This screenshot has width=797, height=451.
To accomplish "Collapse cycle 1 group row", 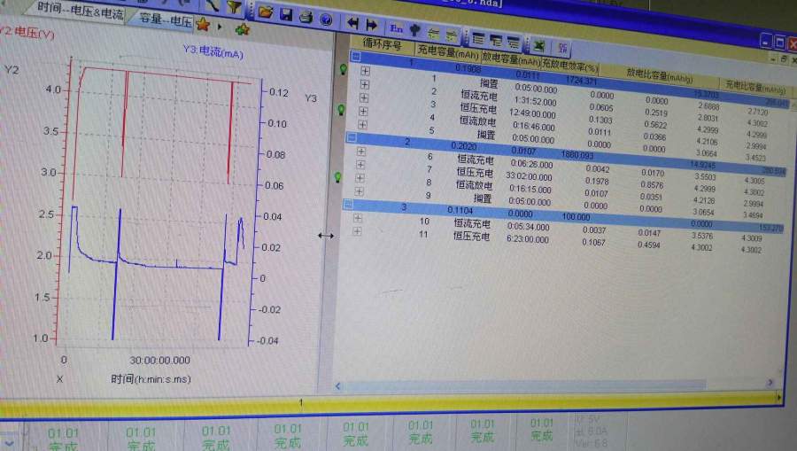I will 356,57.
